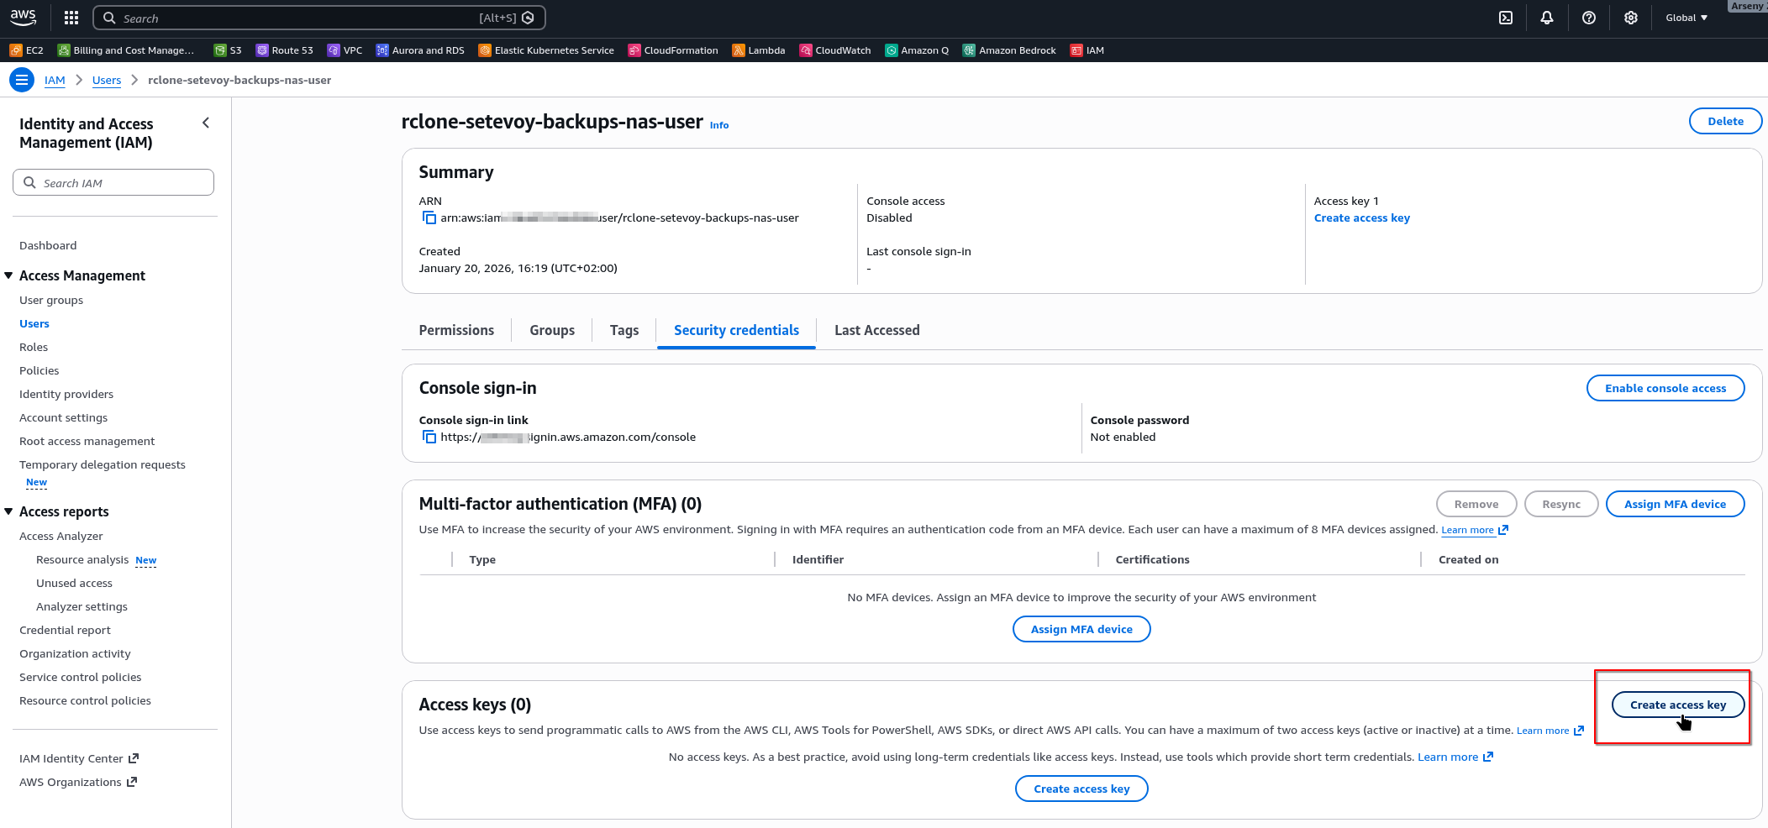Switch to the Permissions tab
Image resolution: width=1768 pixels, height=828 pixels.
(456, 331)
